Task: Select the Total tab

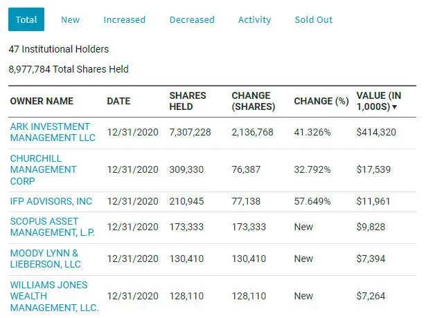Action: tap(26, 19)
